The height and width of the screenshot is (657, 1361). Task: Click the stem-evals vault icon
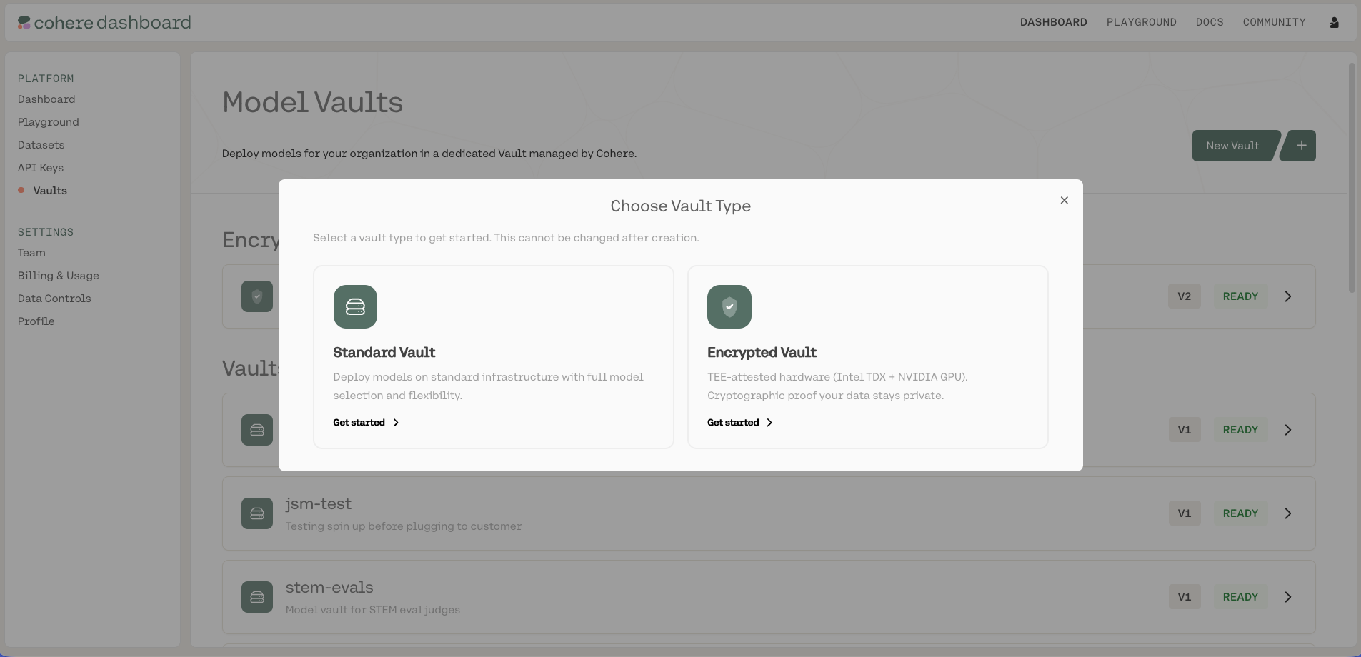[x=257, y=597]
